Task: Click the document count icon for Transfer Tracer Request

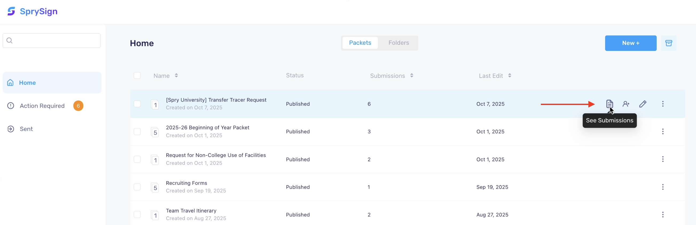Action: click(x=155, y=105)
